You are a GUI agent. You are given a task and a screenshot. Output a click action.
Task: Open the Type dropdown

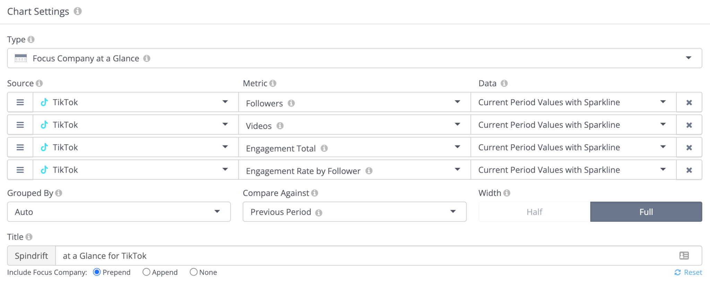(689, 58)
